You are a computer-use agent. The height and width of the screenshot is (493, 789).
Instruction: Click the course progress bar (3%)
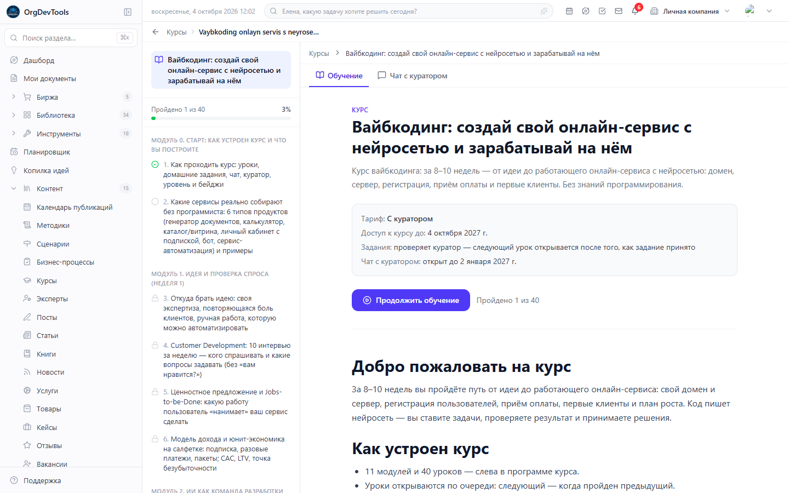coord(221,118)
